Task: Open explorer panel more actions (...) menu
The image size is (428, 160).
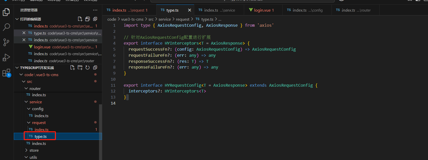Action: click(95, 10)
